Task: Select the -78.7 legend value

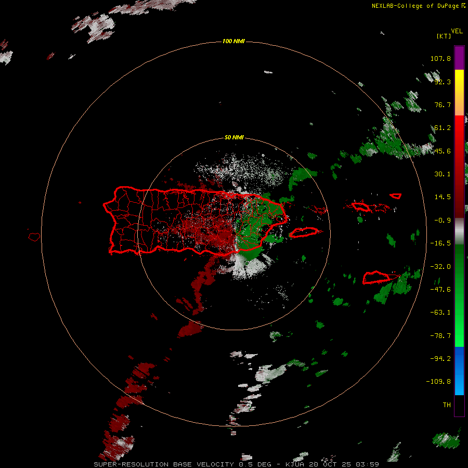Action: (x=440, y=336)
